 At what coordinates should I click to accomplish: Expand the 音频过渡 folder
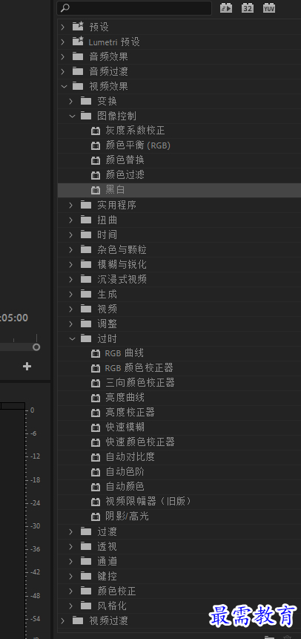click(63, 71)
